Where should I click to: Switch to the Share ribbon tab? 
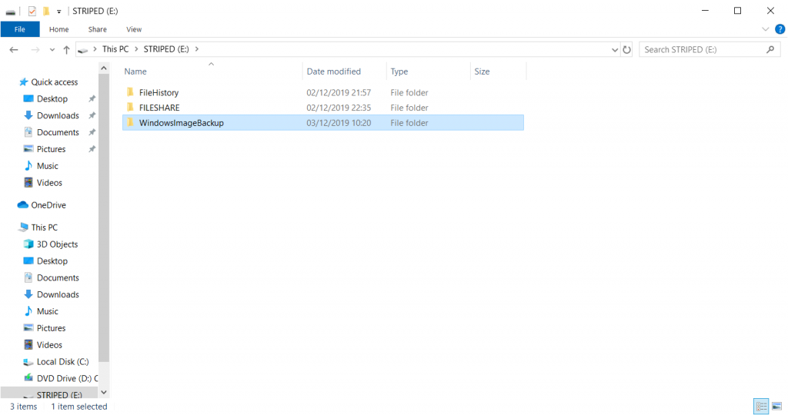(x=97, y=29)
